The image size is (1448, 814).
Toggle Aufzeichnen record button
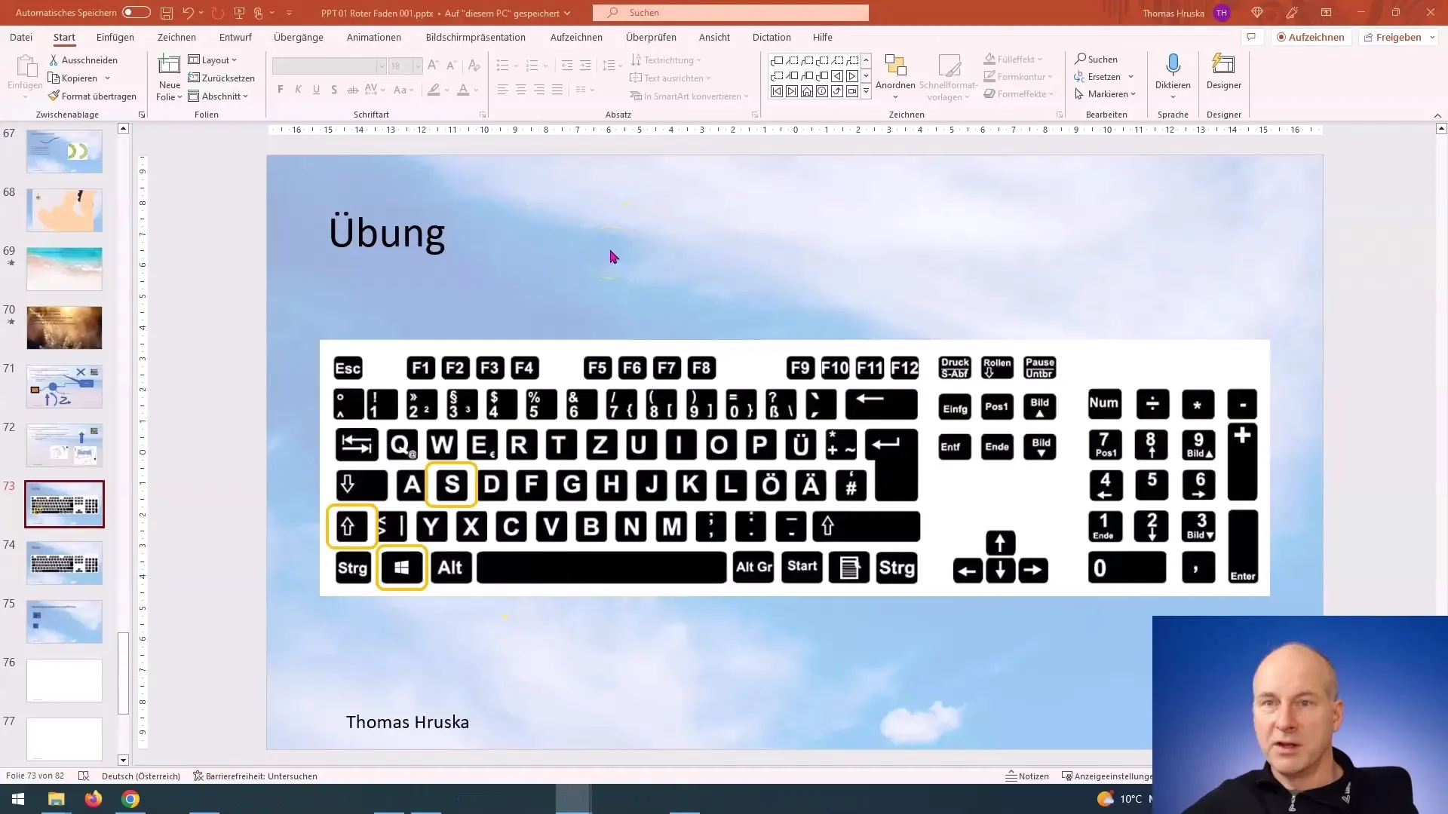coord(1311,37)
